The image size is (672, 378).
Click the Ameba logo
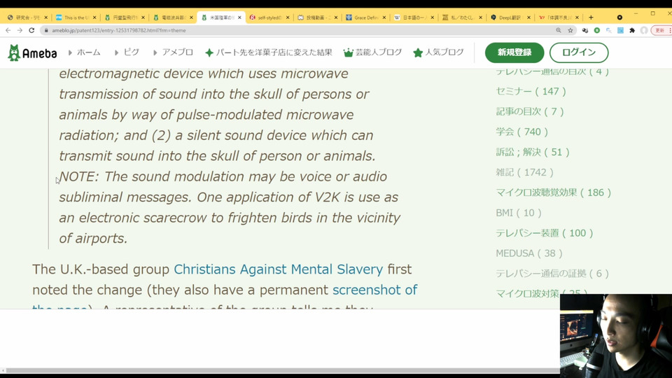32,52
